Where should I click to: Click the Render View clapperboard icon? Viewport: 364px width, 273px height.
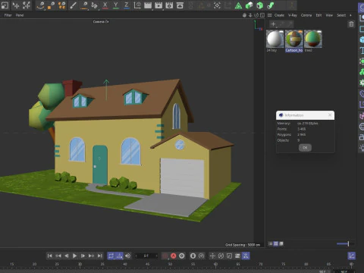(148, 5)
